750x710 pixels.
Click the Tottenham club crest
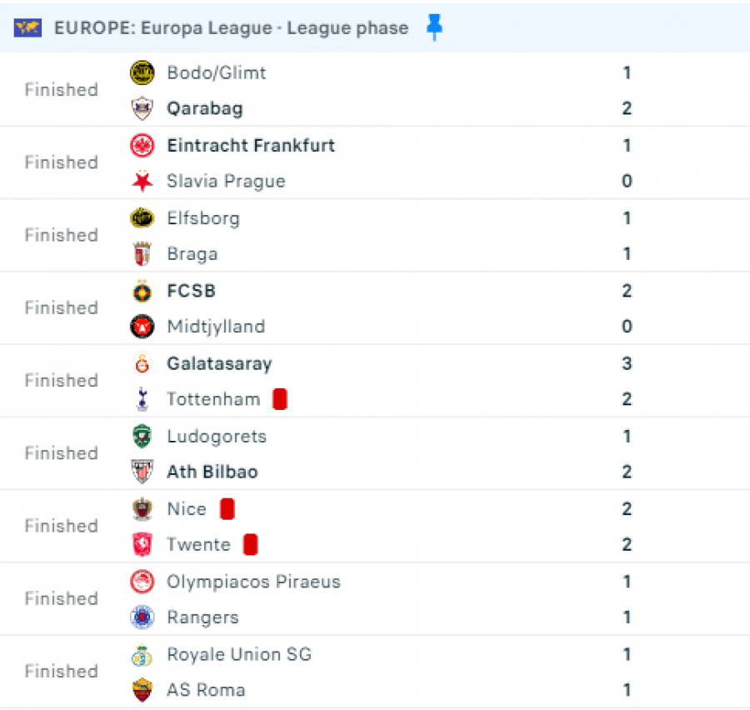pos(142,400)
